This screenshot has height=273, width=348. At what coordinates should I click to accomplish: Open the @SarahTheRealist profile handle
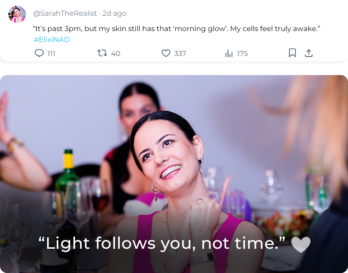click(x=65, y=13)
